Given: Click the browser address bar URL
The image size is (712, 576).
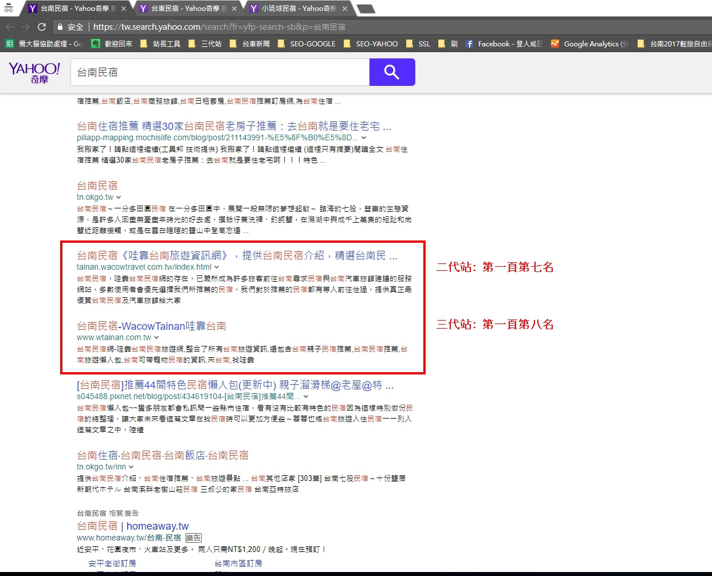Looking at the screenshot, I should (219, 27).
